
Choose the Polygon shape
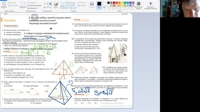74,3
